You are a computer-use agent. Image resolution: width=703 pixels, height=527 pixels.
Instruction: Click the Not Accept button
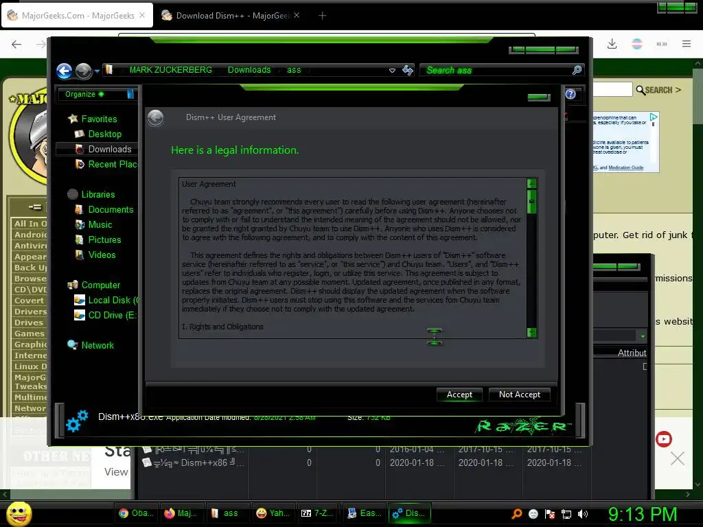519,395
